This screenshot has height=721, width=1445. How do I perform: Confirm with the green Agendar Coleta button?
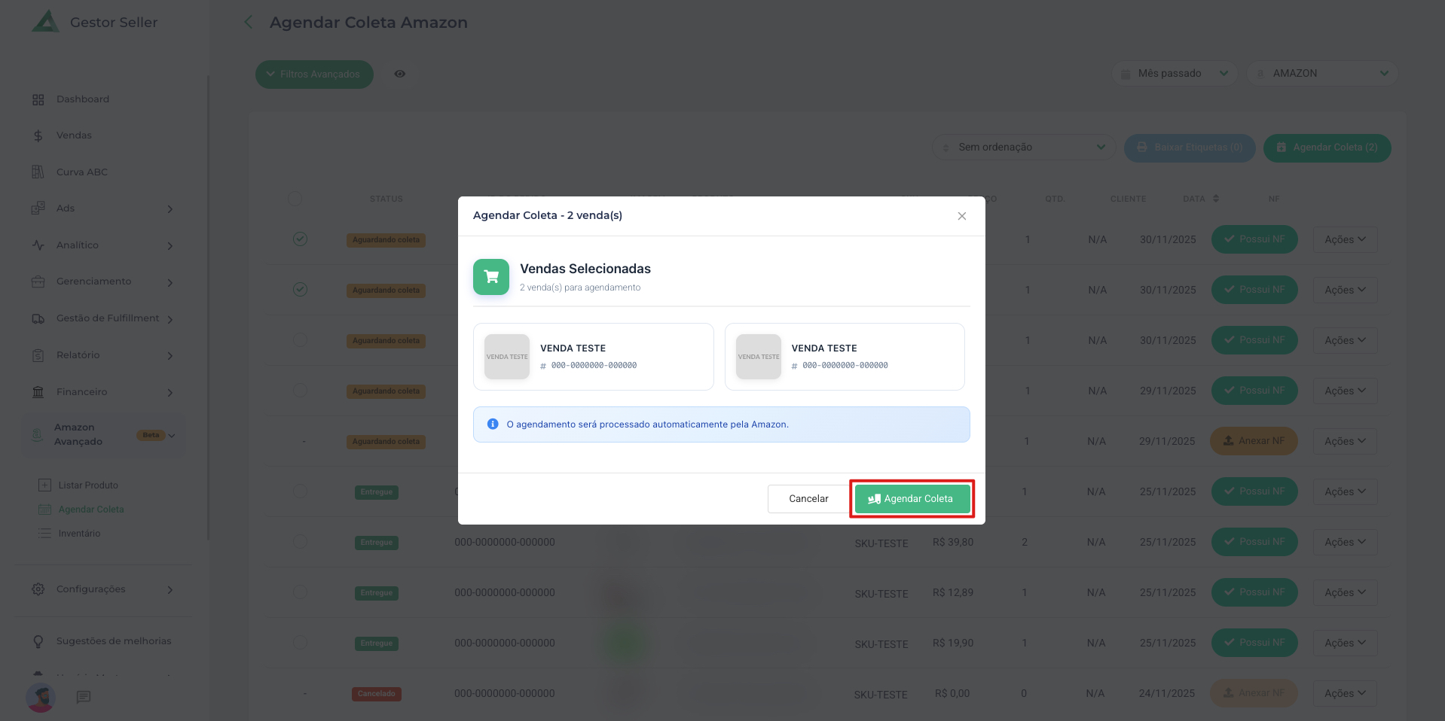(912, 499)
